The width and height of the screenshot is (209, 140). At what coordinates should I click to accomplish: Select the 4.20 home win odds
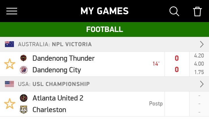point(199,56)
